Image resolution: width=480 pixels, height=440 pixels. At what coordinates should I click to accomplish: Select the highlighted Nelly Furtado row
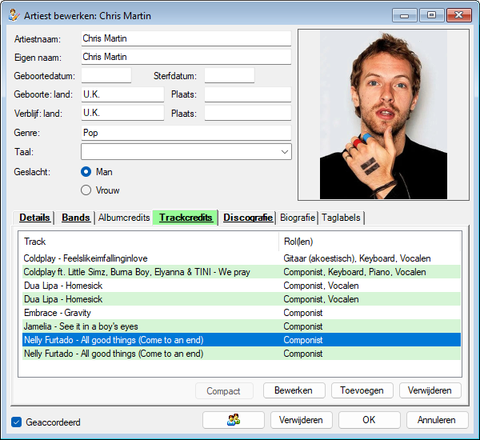point(242,340)
